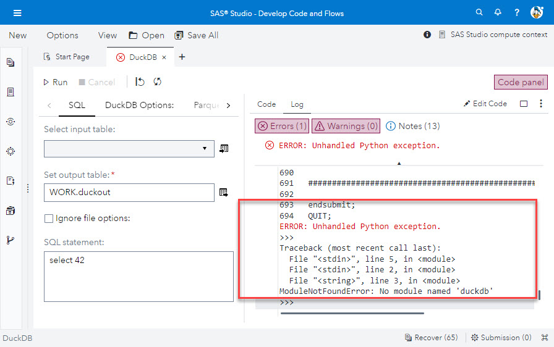
Task: Close the DuckDB tab
Action: [164, 57]
